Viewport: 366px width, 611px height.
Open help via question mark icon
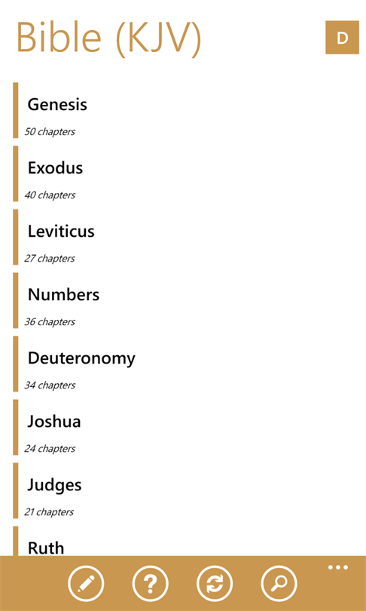150,584
